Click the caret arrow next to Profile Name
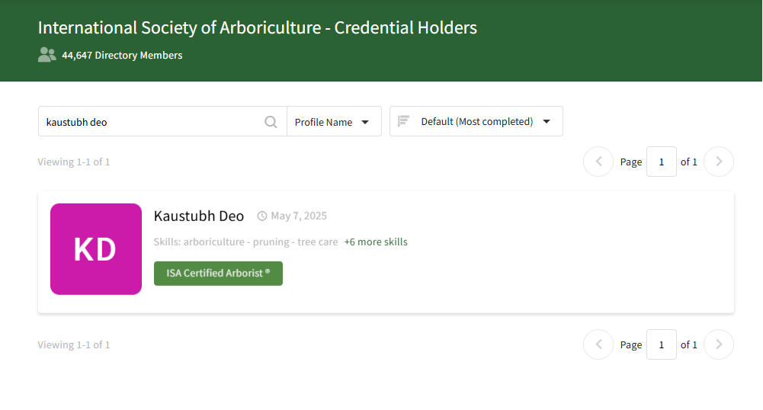The width and height of the screenshot is (763, 410). click(365, 122)
